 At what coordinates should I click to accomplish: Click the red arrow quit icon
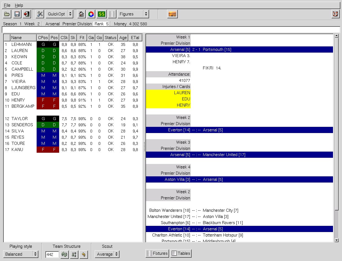pyautogui.click(x=26, y=14)
